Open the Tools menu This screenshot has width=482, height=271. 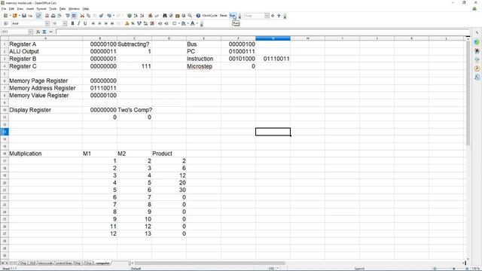pos(53,9)
